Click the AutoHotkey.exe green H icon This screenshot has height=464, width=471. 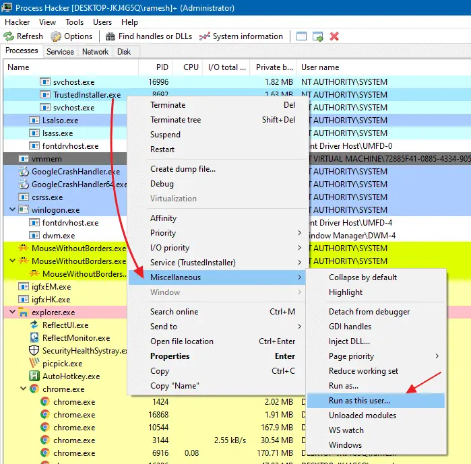pyautogui.click(x=34, y=376)
